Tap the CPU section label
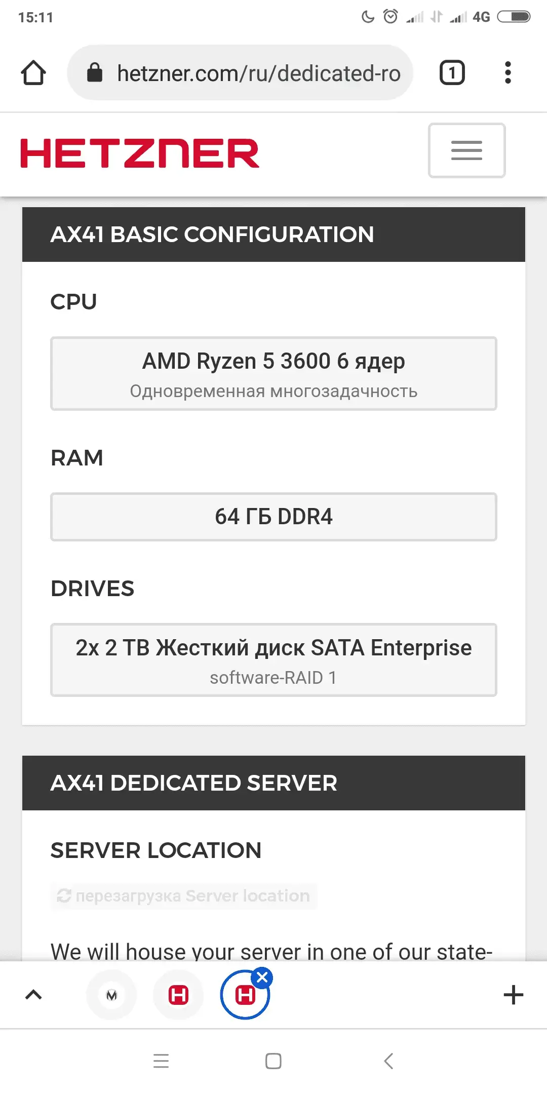This screenshot has width=547, height=1094. point(73,302)
